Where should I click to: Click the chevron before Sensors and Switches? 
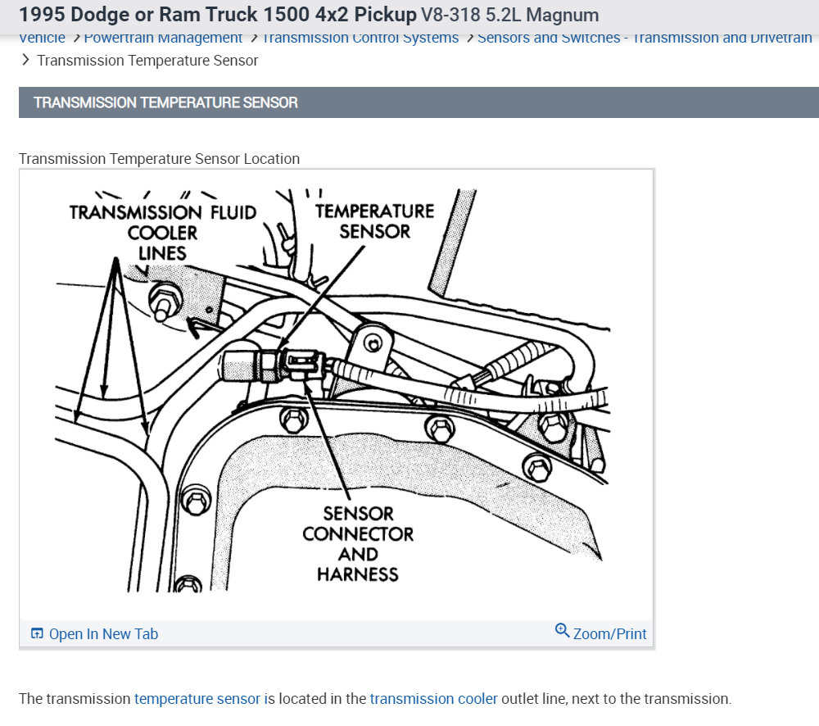pos(469,39)
